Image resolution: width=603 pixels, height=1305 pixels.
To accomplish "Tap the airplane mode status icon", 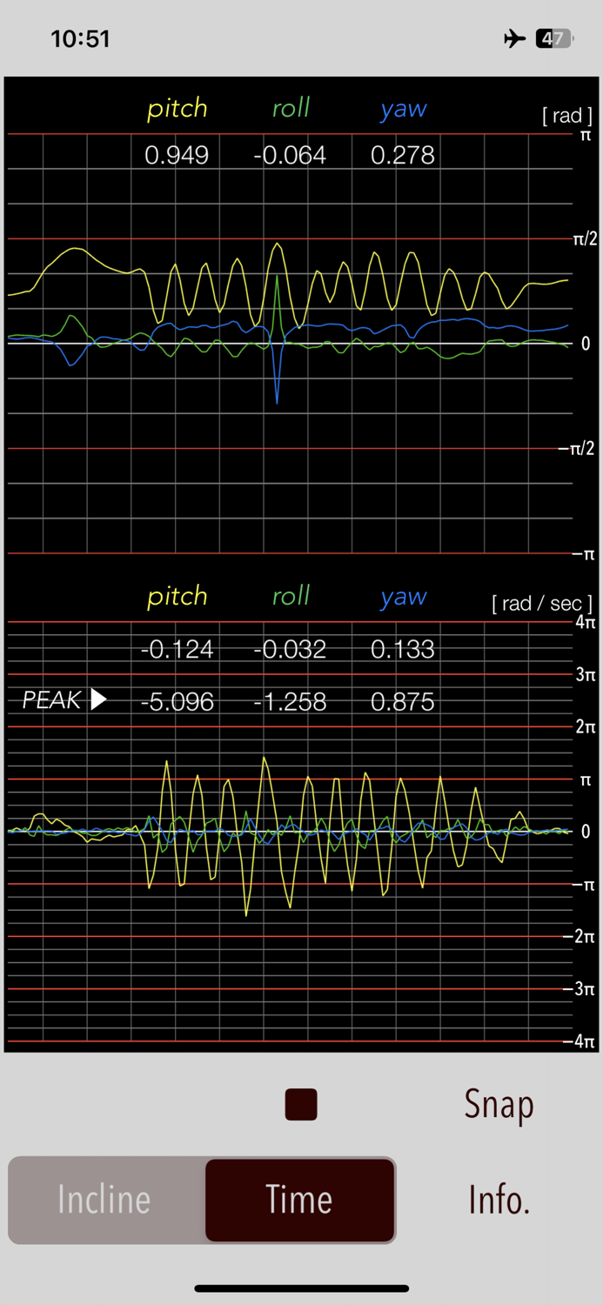I will 515,38.
